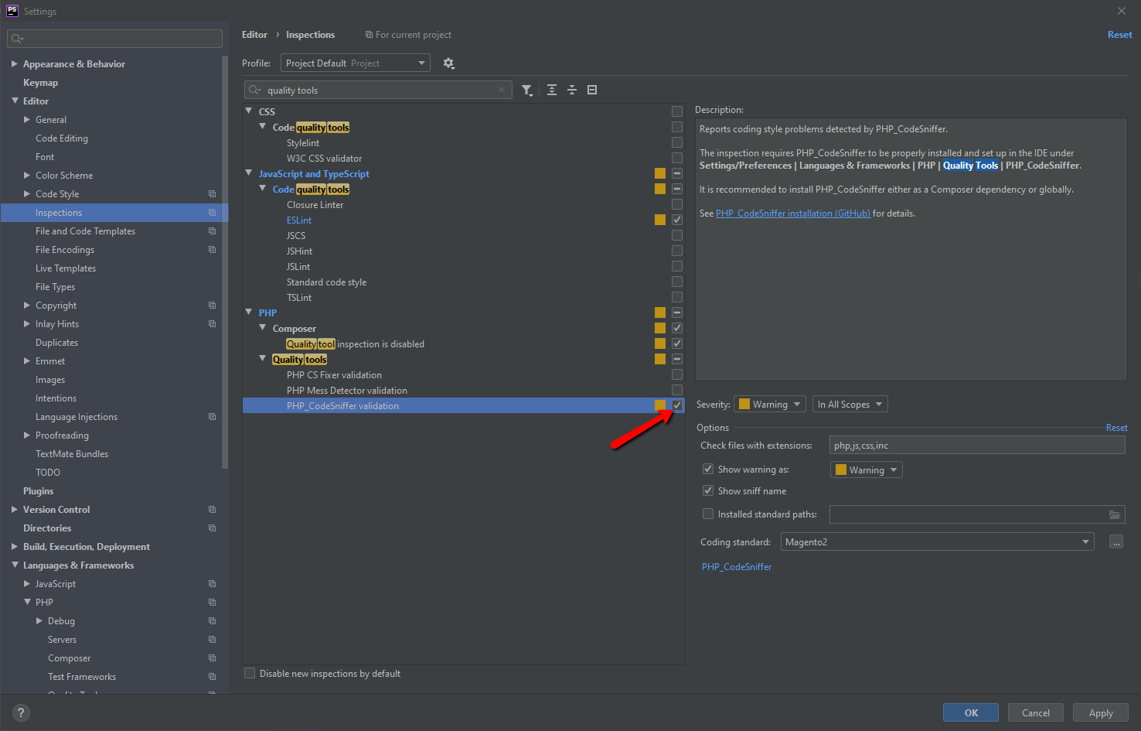
Task: Click the project icon beside Version Control
Action: [212, 510]
